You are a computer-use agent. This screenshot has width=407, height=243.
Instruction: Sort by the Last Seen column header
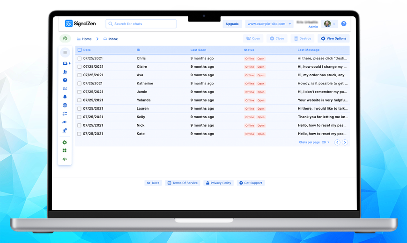click(x=198, y=50)
